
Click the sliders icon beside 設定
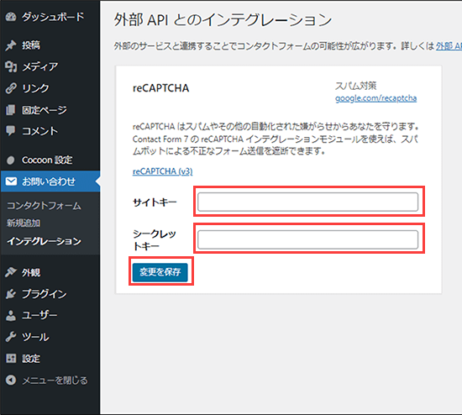click(x=11, y=359)
